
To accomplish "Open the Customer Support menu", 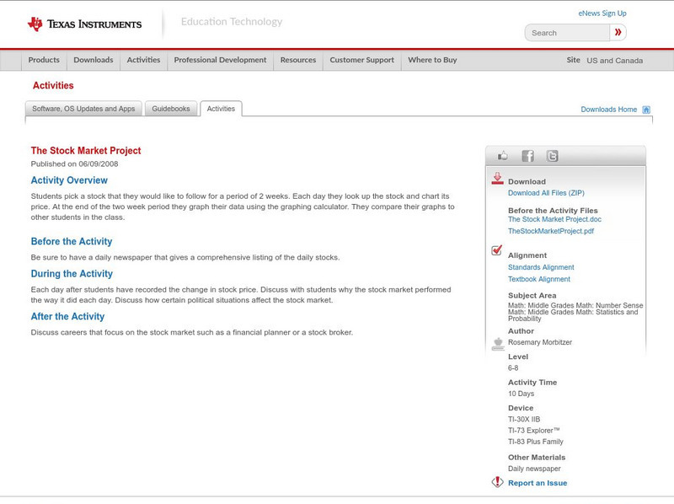I will tap(361, 60).
